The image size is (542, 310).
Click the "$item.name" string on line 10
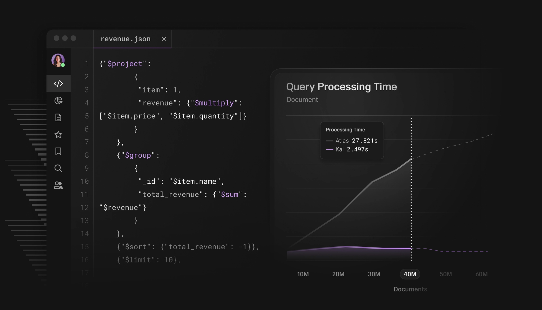[x=195, y=181]
